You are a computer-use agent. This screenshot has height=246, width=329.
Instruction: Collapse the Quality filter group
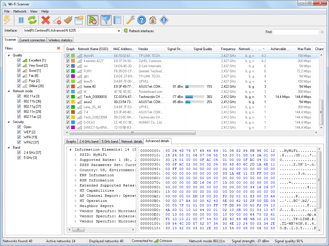tap(9, 55)
